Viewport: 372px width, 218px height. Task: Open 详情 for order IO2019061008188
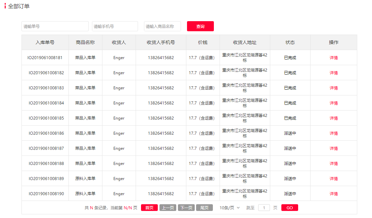[333, 164]
